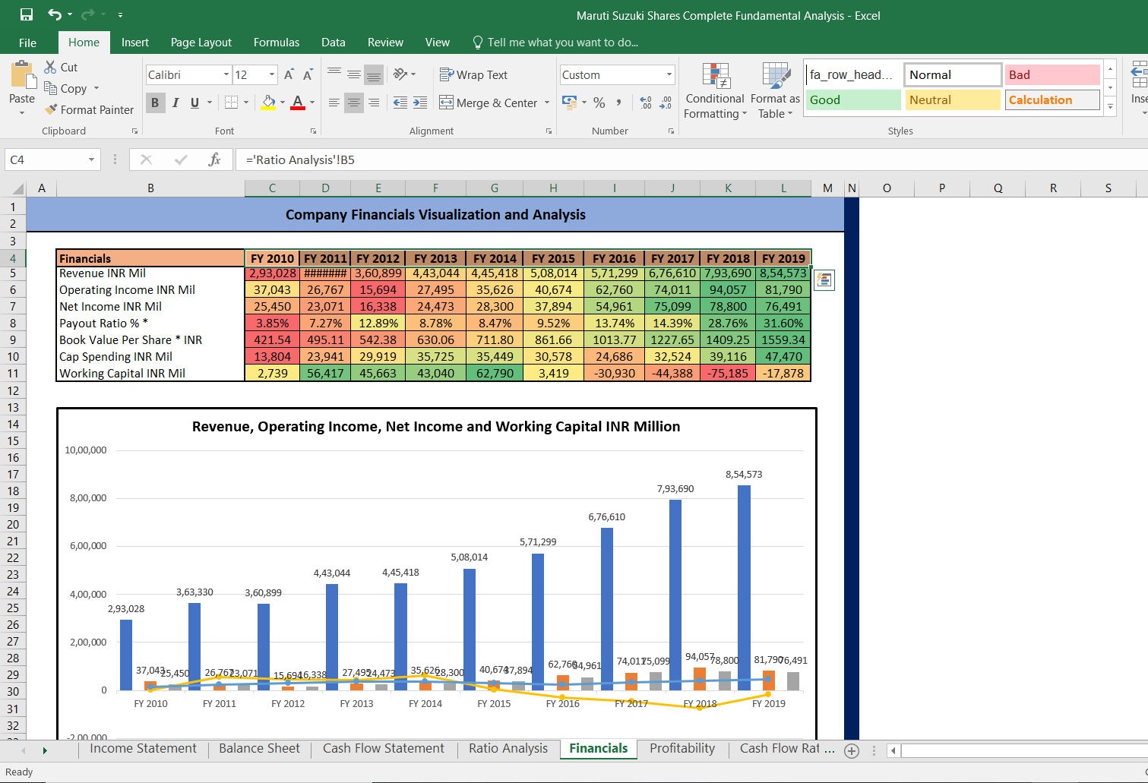Apply the yellow fill color bucket
The width and height of the screenshot is (1148, 783).
268,102
